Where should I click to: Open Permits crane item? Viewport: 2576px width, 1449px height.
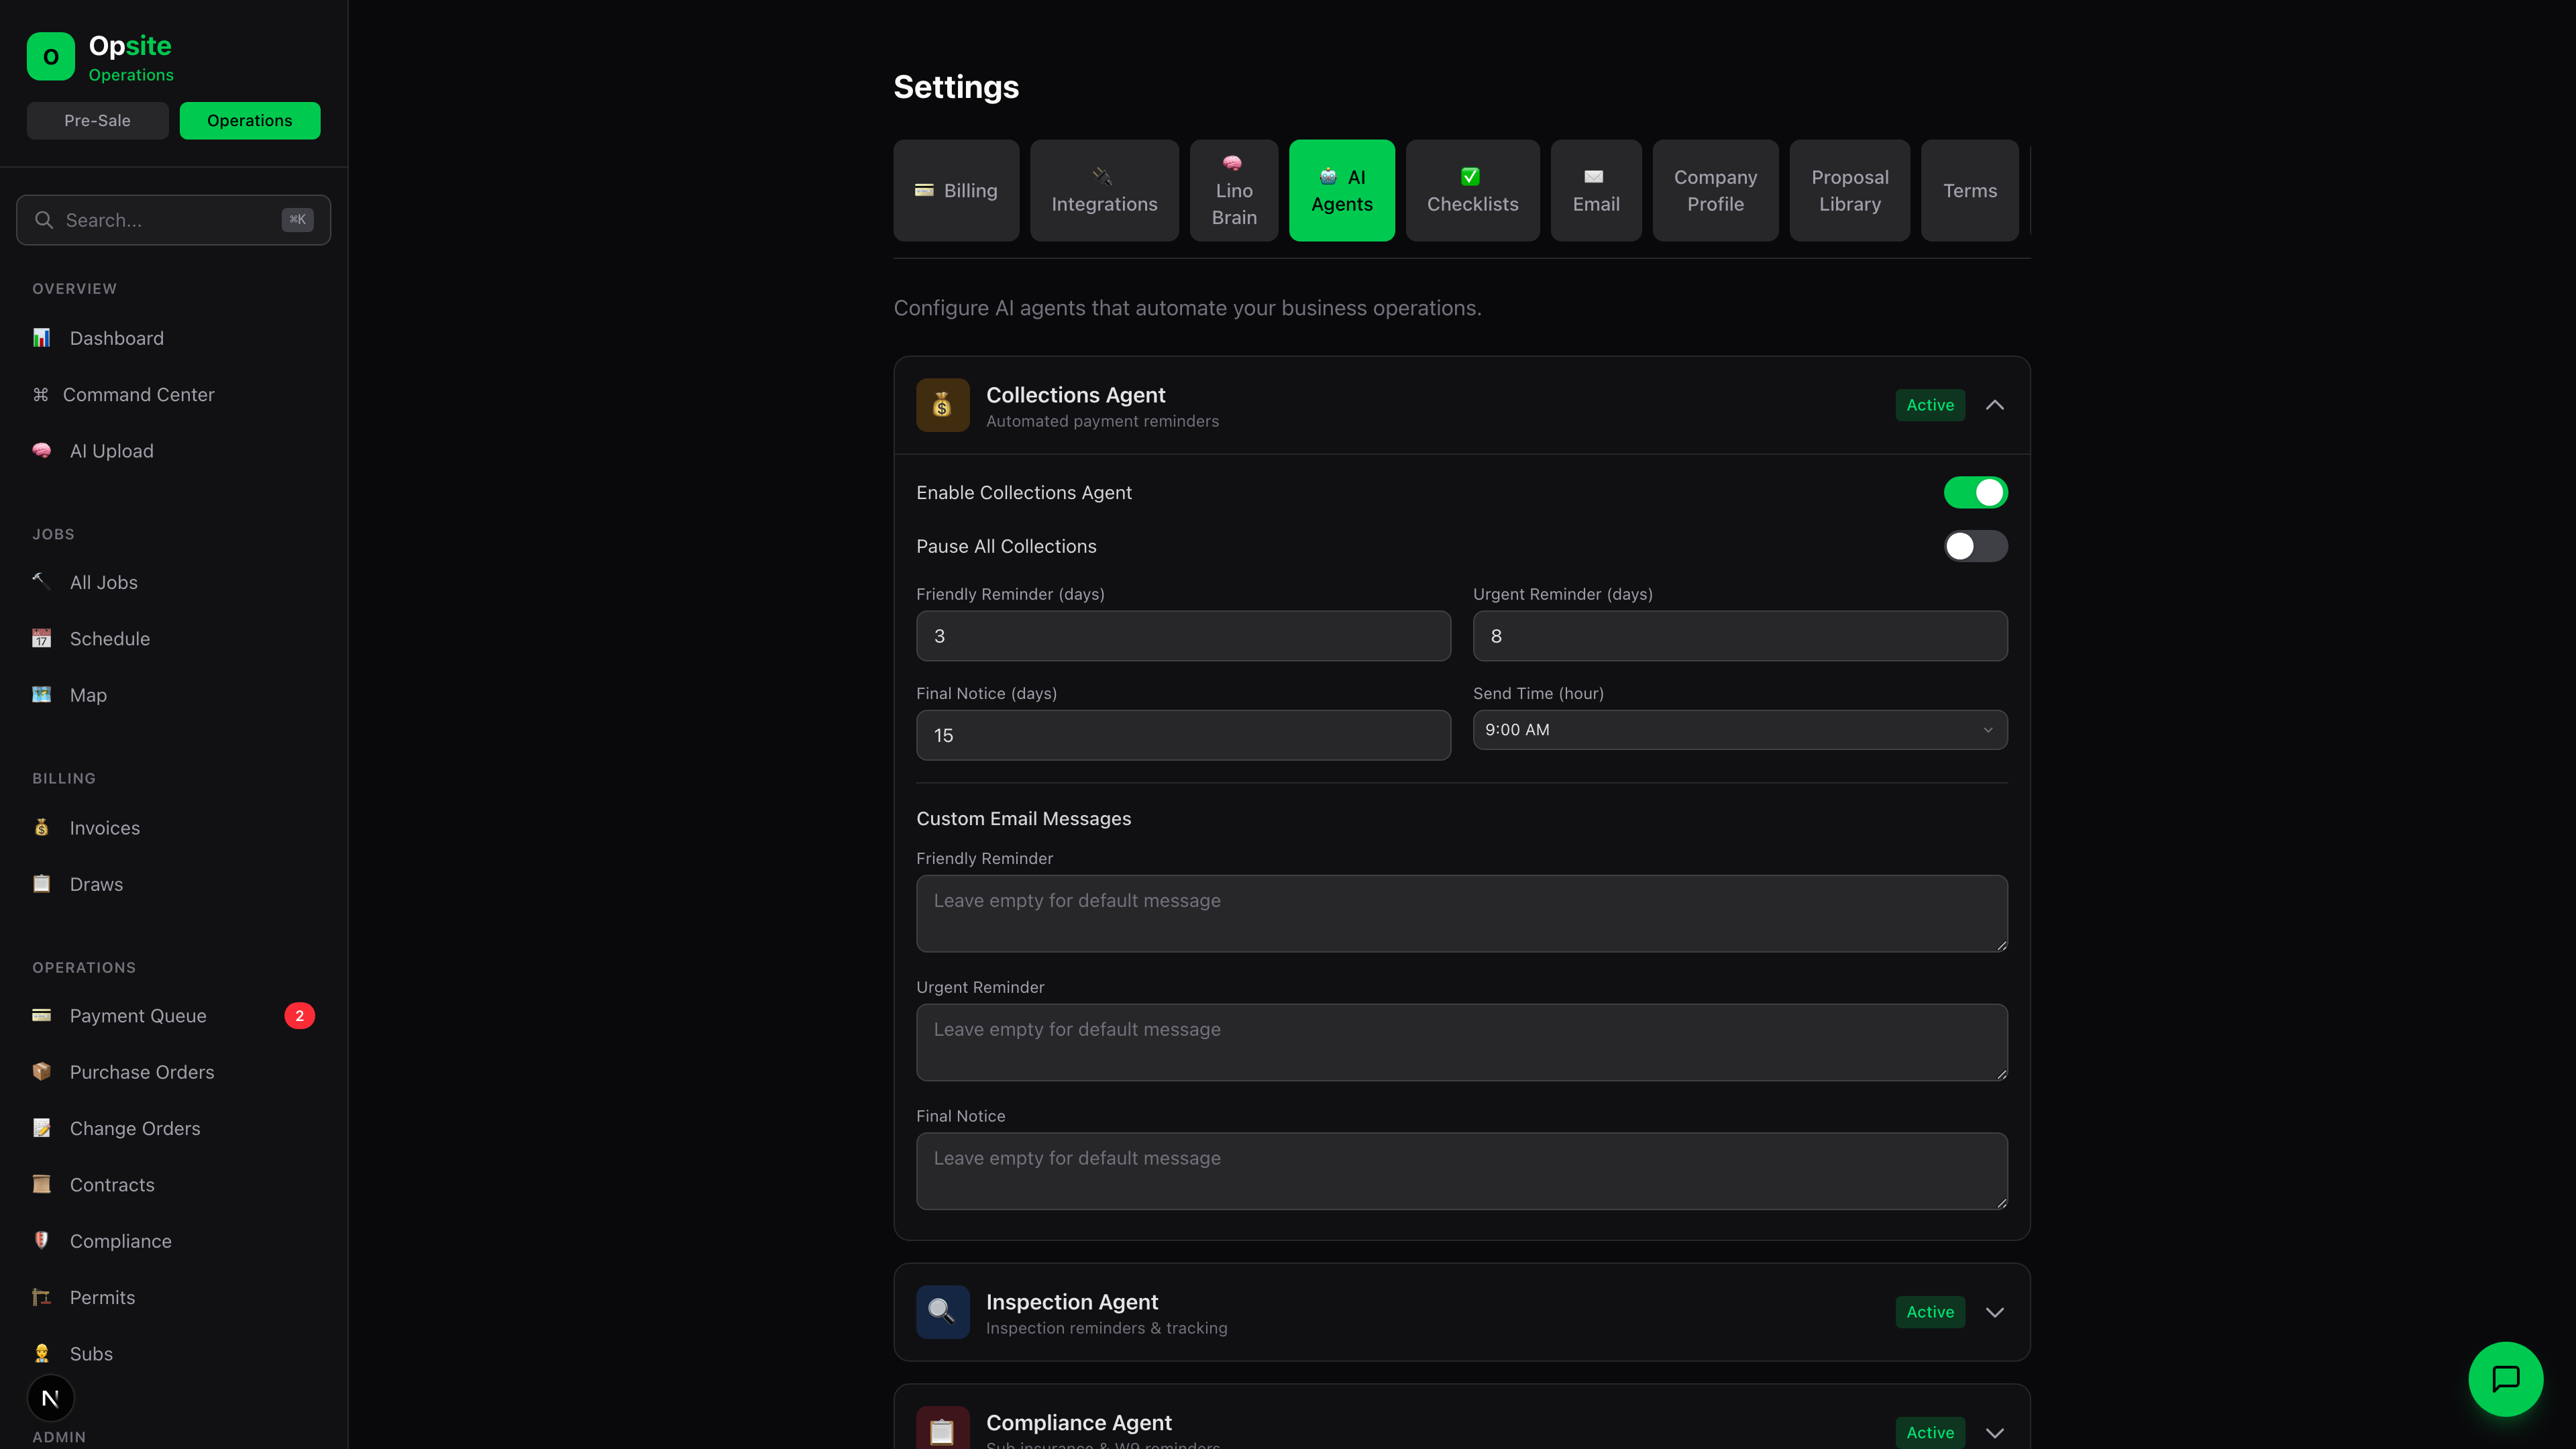click(x=173, y=1297)
